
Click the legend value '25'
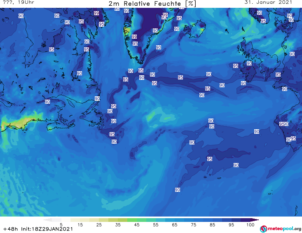(x=99, y=225)
